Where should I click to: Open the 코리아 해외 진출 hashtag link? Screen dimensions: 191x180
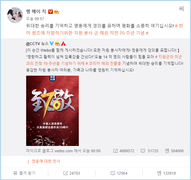103,63
